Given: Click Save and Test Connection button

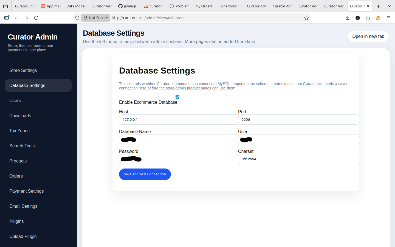Looking at the screenshot, I should click(x=145, y=174).
